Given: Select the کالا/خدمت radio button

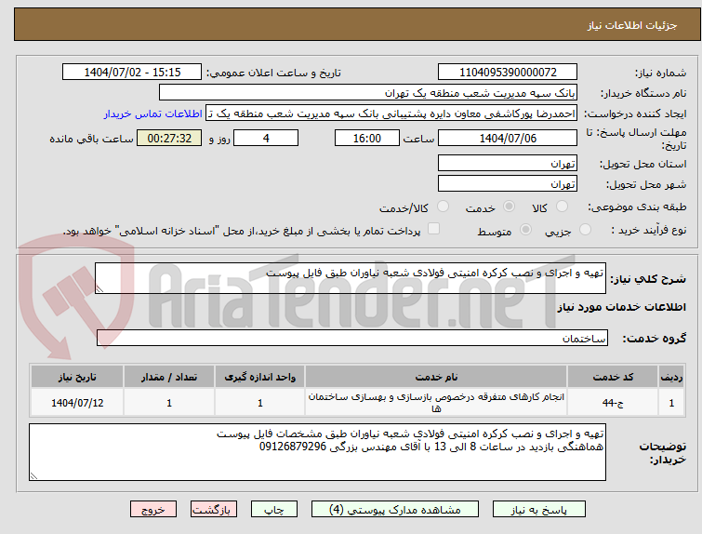Looking at the screenshot, I should [443, 207].
